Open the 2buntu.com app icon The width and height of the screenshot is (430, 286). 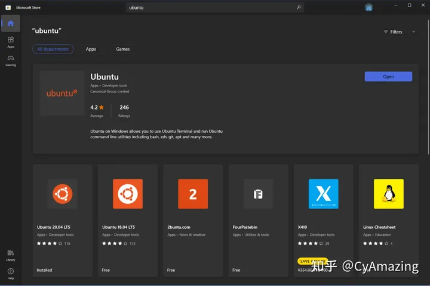pos(193,194)
